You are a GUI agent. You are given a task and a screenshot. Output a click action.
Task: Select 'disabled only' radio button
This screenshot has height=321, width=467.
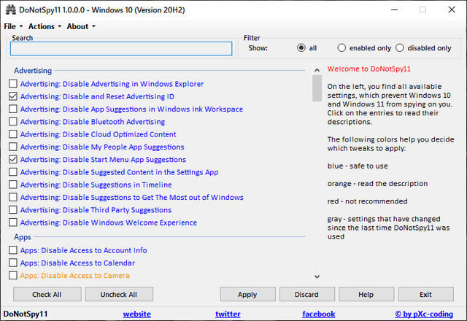click(x=400, y=48)
